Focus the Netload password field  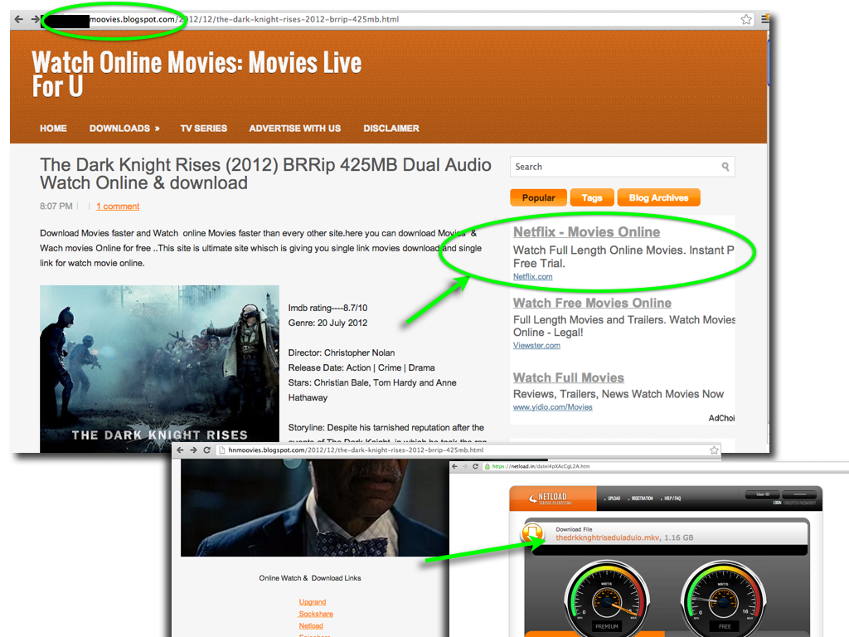(x=799, y=494)
